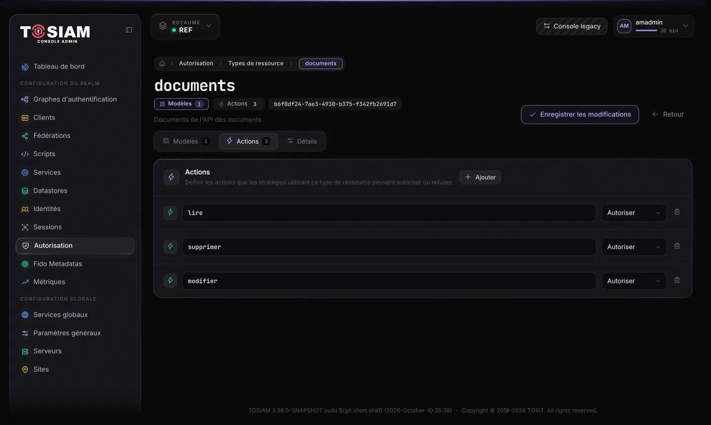711x425 pixels.
Task: Add a new action with Ajouter
Action: 480,177
